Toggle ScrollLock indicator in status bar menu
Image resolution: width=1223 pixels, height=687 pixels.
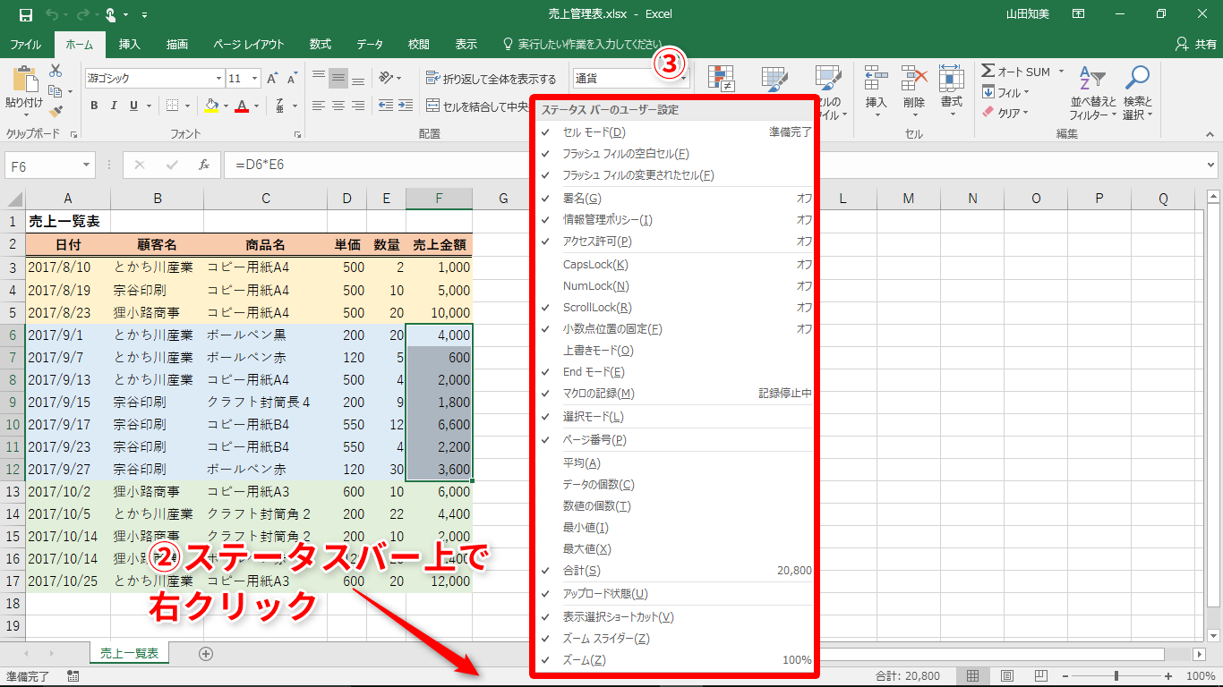coord(676,308)
